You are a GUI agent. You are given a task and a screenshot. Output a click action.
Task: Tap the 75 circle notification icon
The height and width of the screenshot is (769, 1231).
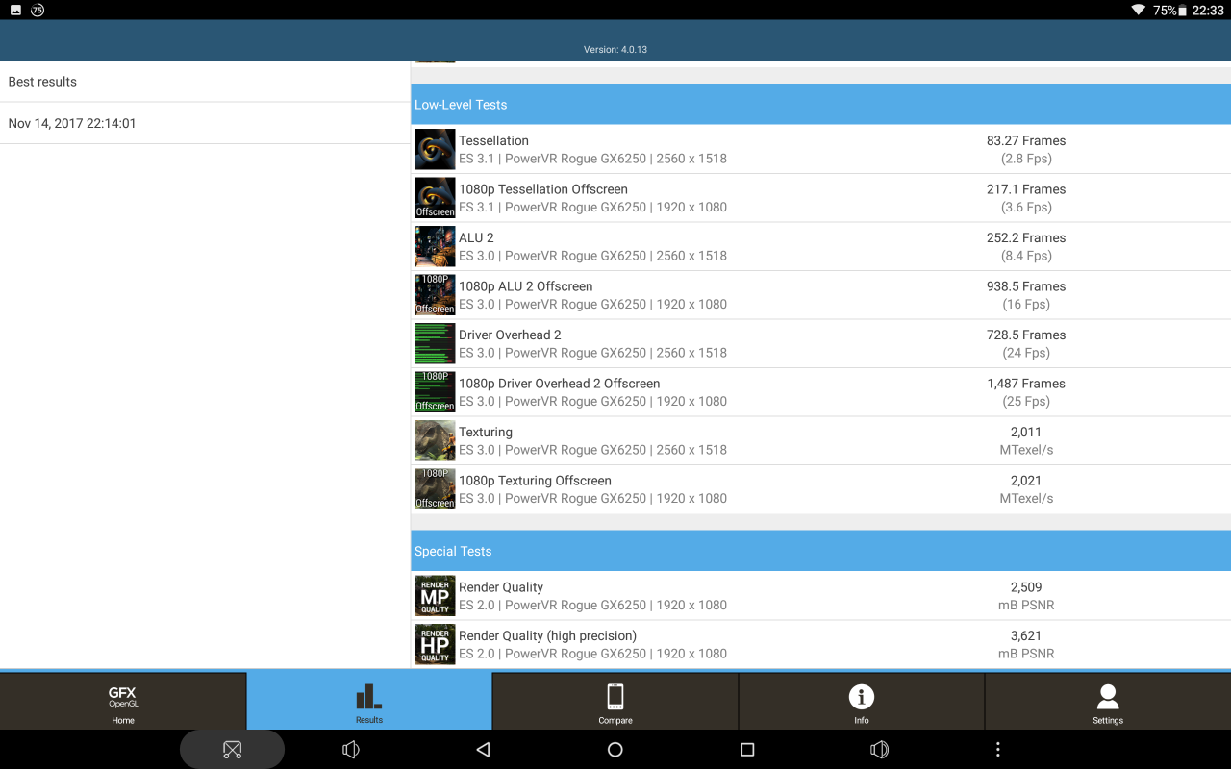(38, 10)
